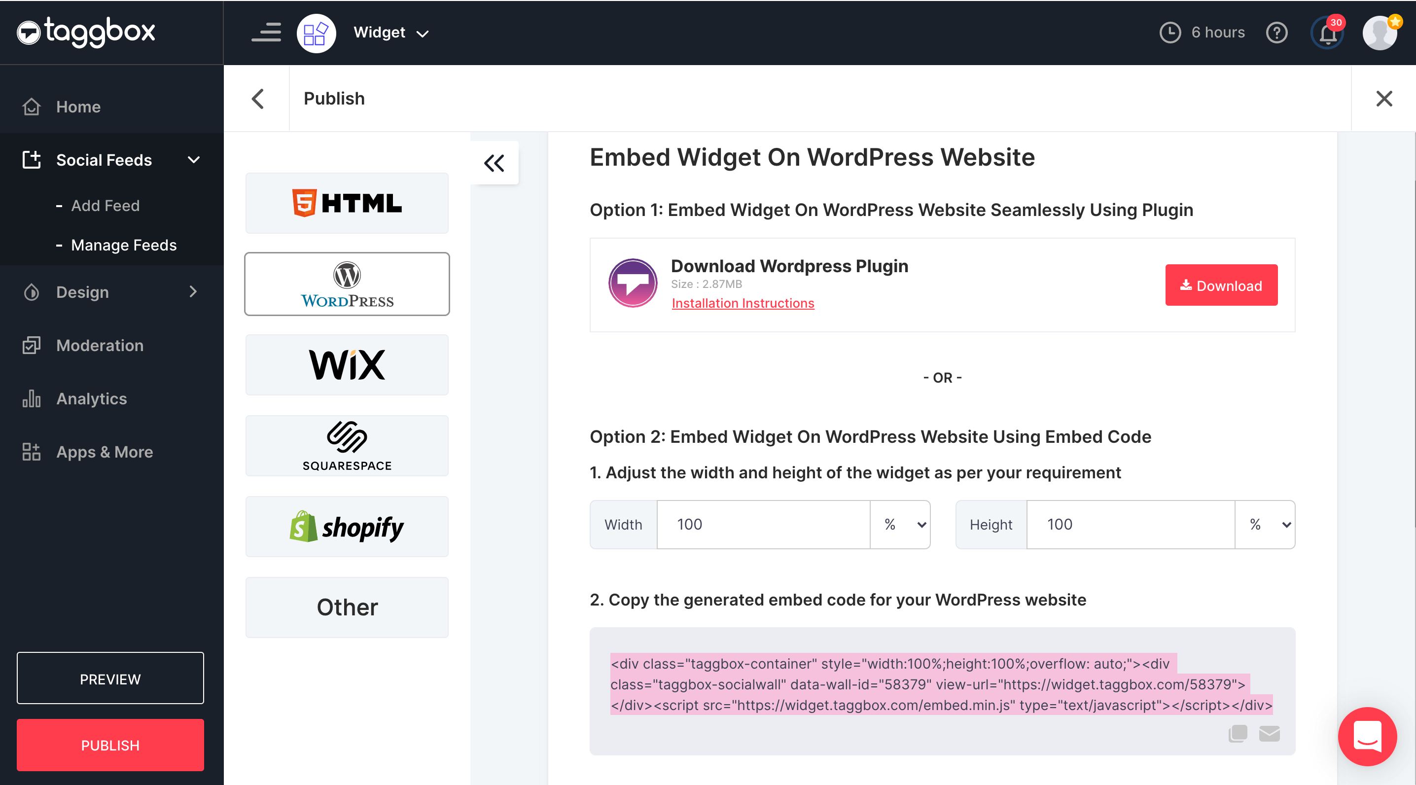The image size is (1416, 785).
Task: Select the HTML platform option
Action: pyautogui.click(x=347, y=202)
